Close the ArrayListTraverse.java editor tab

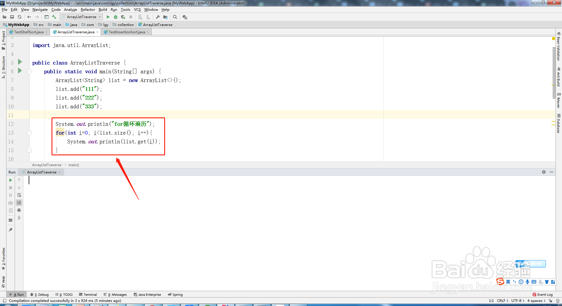point(97,32)
